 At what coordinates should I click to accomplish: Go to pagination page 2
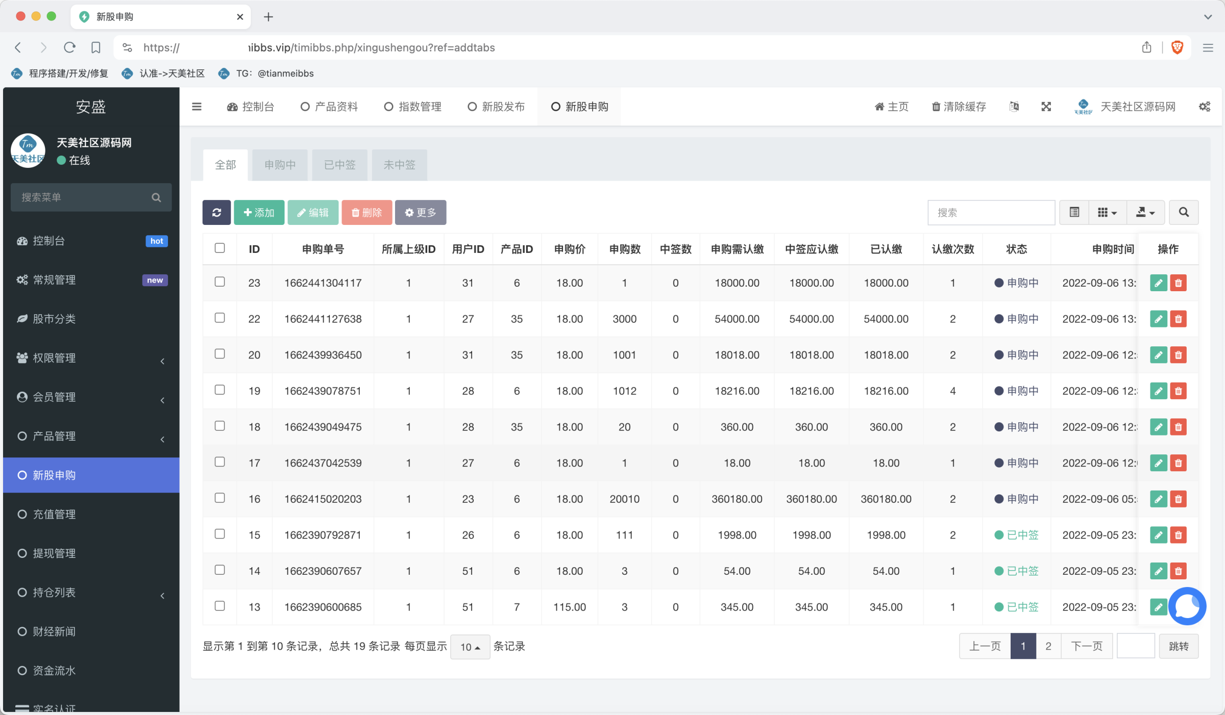1048,646
